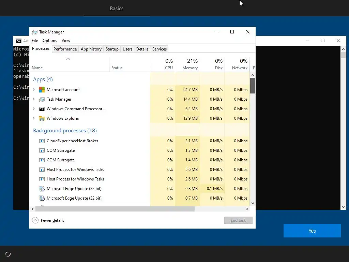Switch to the App history tab
The width and height of the screenshot is (349, 262).
[x=91, y=49]
